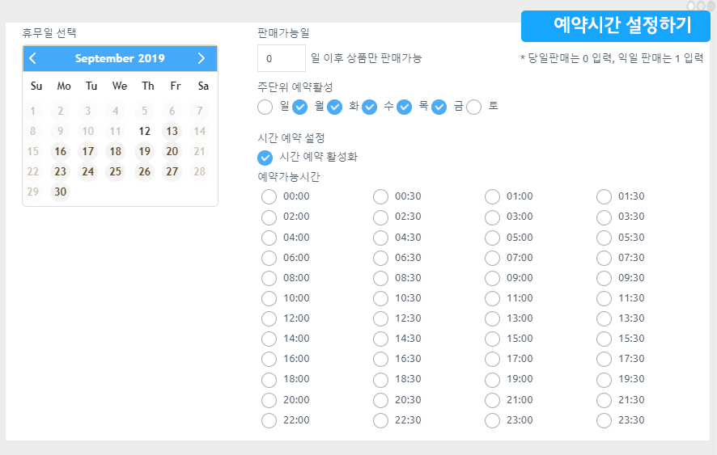Select September 13 as holiday date
717x455 pixels.
coord(172,131)
